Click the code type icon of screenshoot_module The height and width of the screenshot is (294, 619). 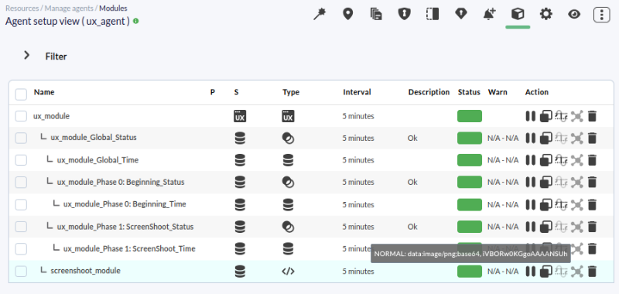(x=288, y=271)
